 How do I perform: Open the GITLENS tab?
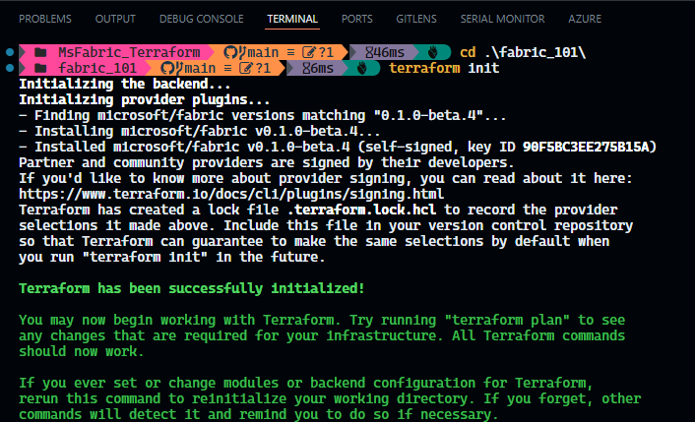pyautogui.click(x=416, y=19)
